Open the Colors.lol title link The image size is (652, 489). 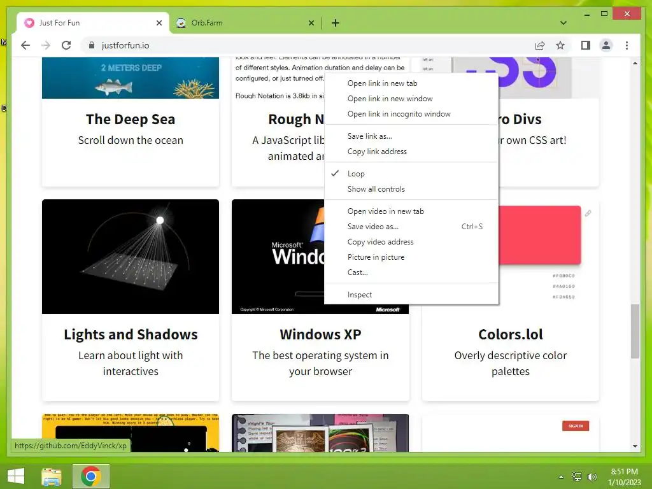pos(510,334)
